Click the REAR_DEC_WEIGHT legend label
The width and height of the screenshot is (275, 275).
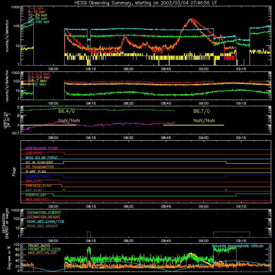tap(42, 226)
